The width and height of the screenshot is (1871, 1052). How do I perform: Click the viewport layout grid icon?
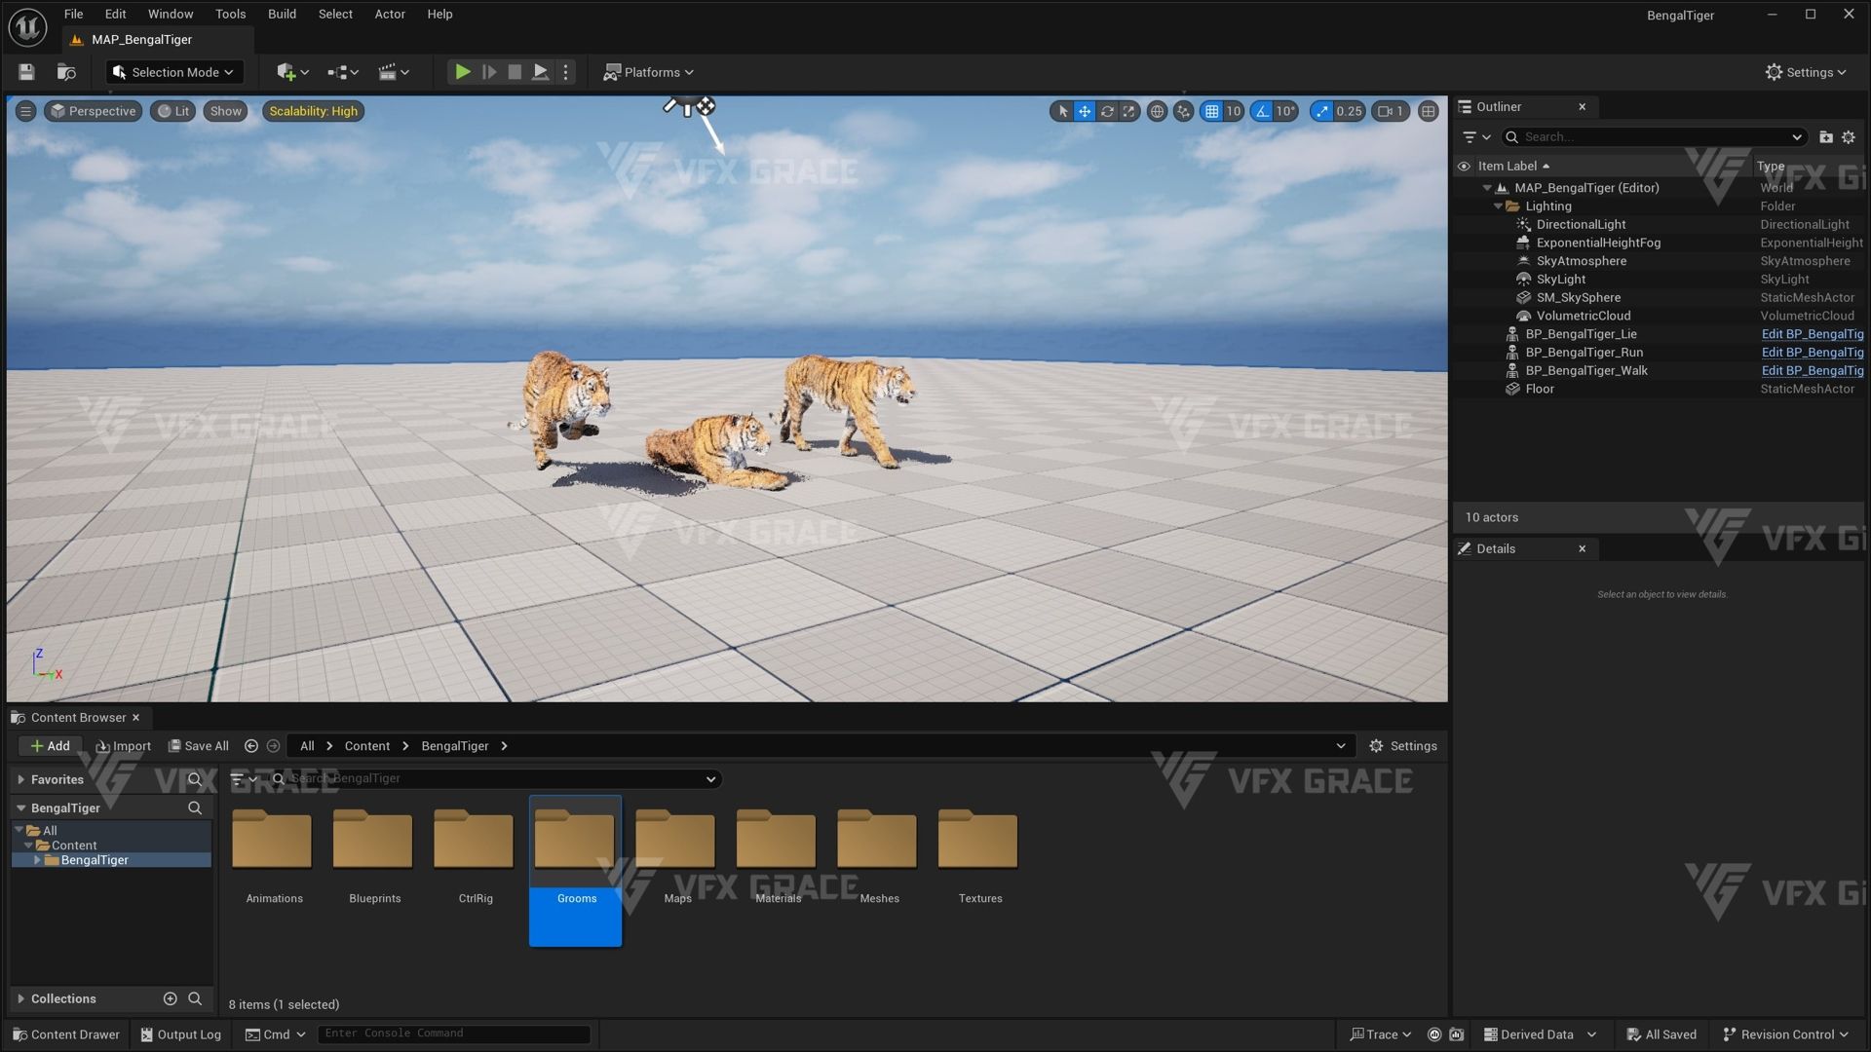1429,111
